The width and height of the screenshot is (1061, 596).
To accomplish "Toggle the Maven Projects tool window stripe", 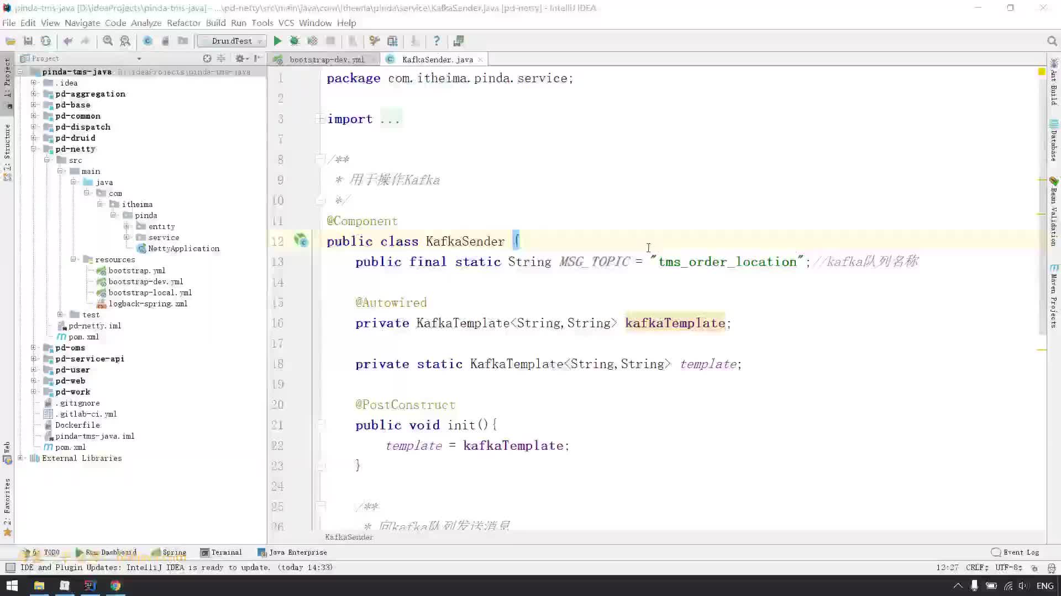I will (1054, 296).
